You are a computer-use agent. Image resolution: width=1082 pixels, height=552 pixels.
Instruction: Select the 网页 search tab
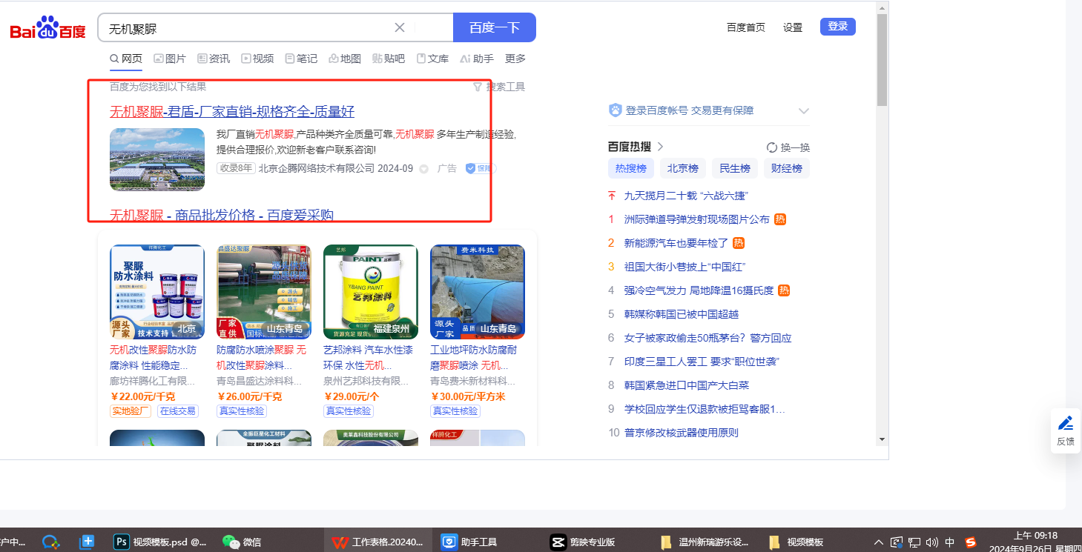tap(126, 59)
